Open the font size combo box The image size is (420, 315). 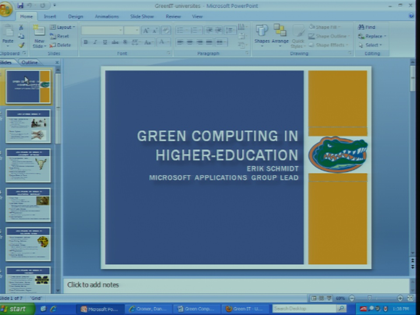(x=132, y=30)
